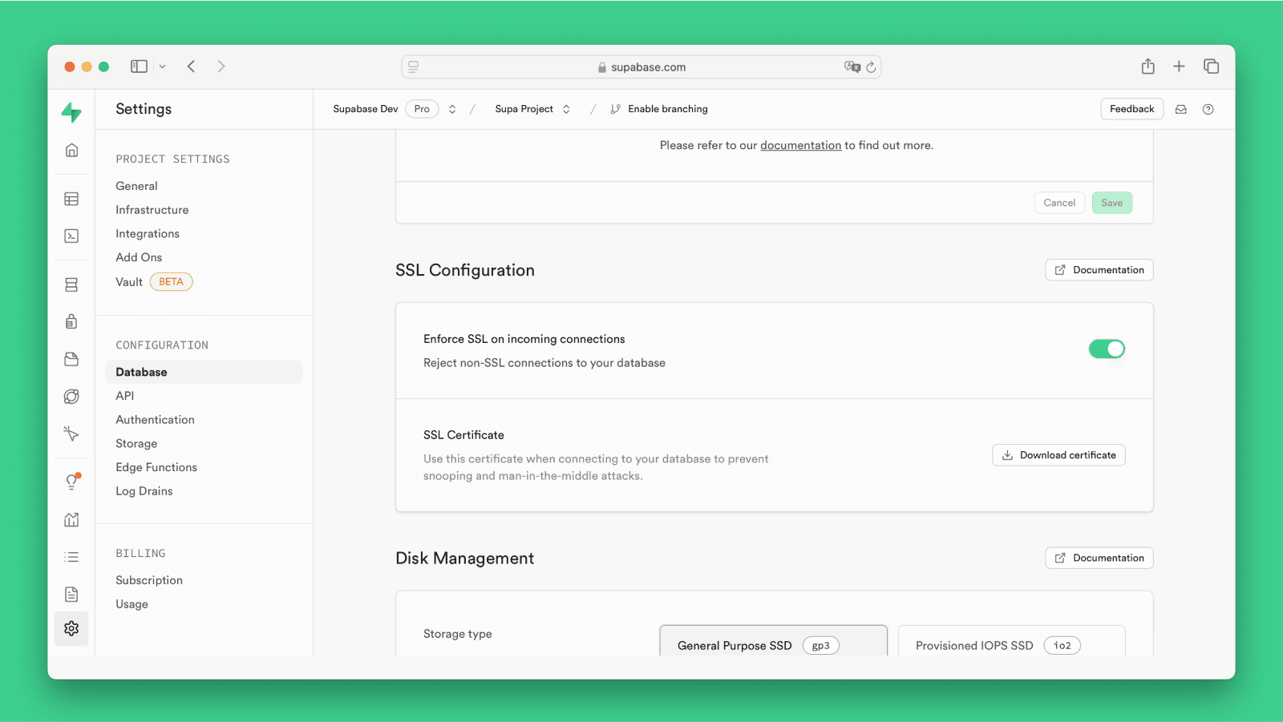The height and width of the screenshot is (722, 1283).
Task: Expand the Supabase Dev organization switcher
Action: point(452,109)
